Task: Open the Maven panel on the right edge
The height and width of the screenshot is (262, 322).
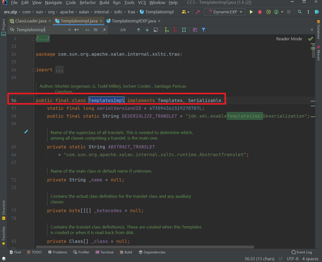Action: coord(318,52)
